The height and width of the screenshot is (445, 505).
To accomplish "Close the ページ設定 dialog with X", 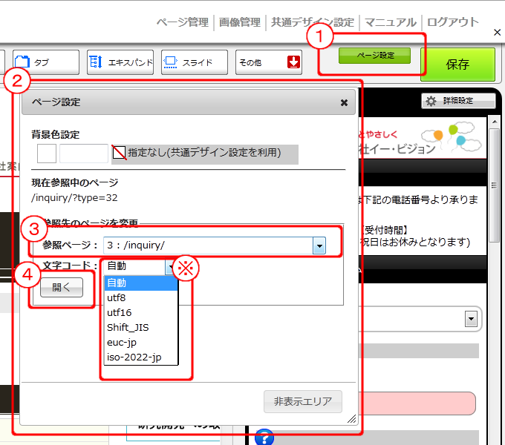I will [x=344, y=103].
